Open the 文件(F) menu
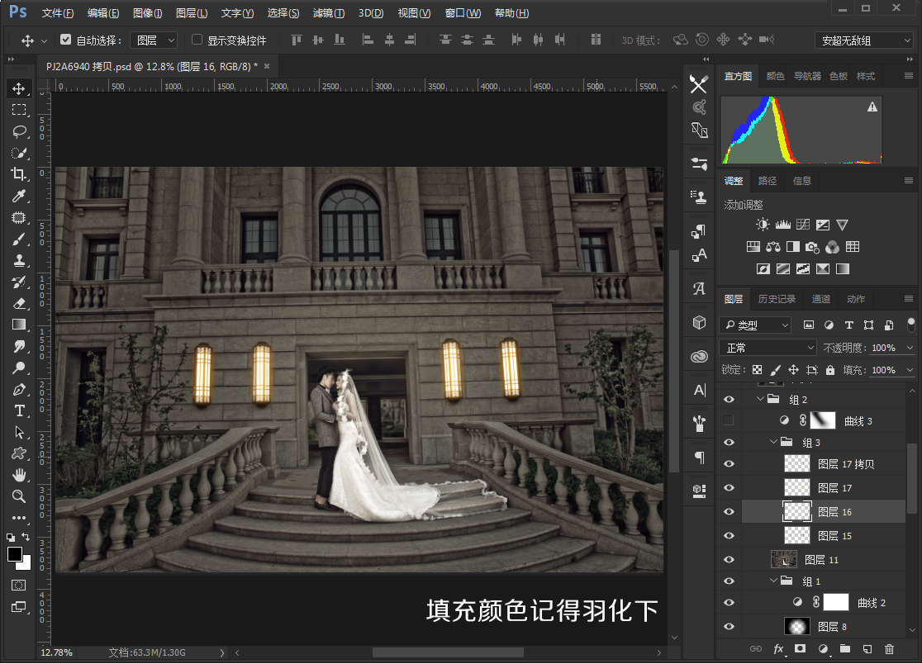Screen dimensions: 922x664 [58, 13]
